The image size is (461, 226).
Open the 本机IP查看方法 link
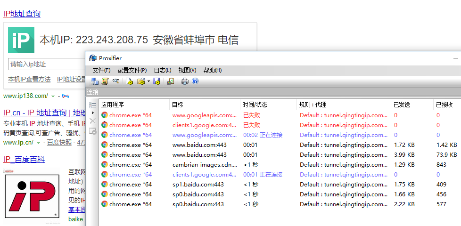pos(29,79)
